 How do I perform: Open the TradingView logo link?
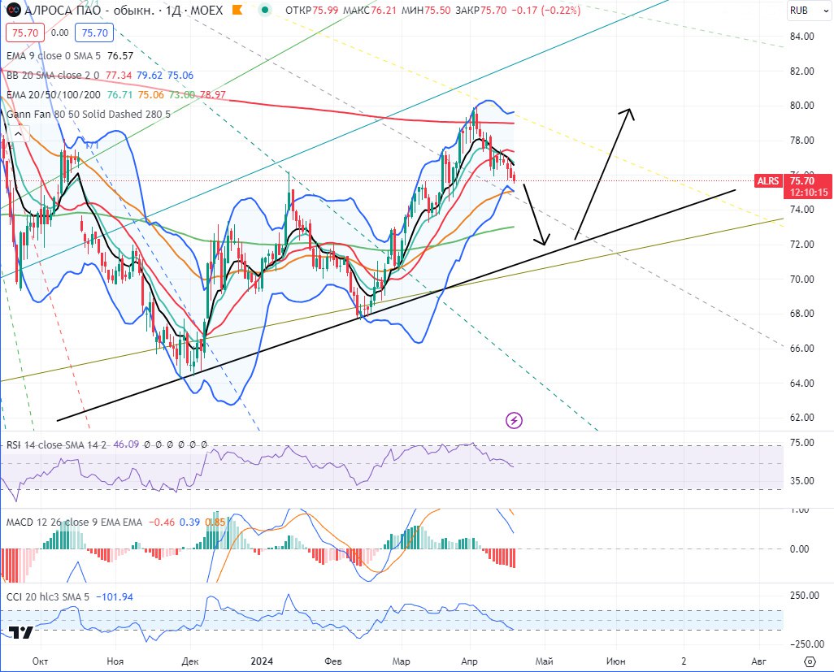point(21,633)
